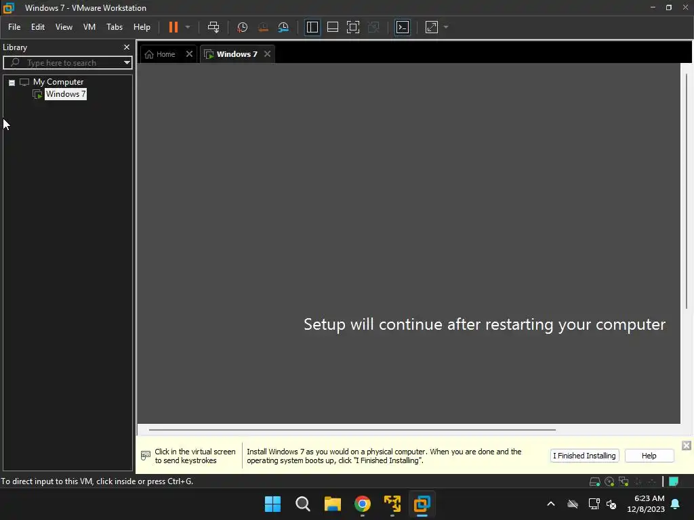Click the Unity mode toolbar icon
This screenshot has height=520, width=694.
[373, 27]
